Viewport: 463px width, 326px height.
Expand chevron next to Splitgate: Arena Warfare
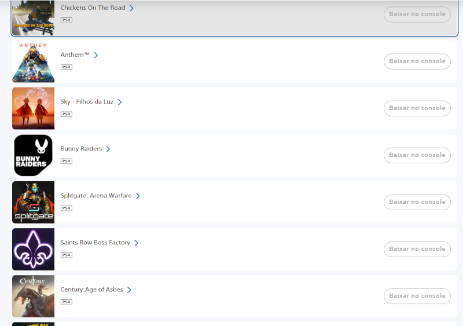tap(138, 196)
